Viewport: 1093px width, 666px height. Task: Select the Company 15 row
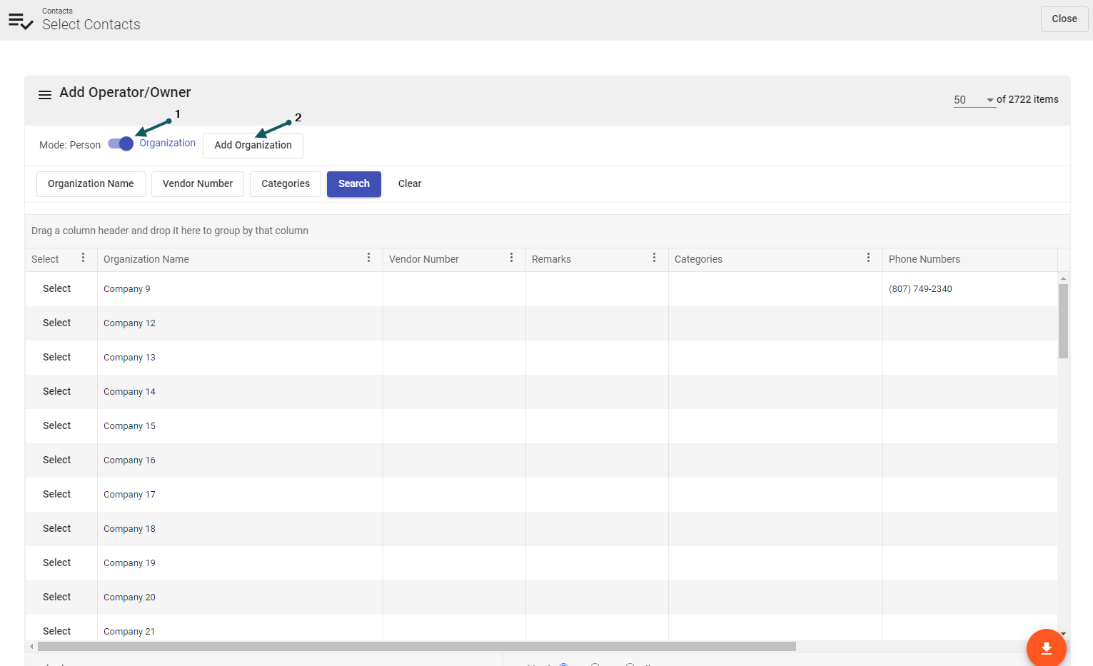[56, 425]
